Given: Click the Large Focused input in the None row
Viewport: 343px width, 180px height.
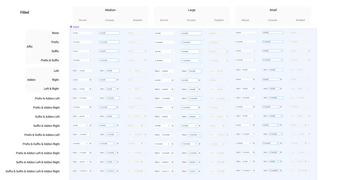Looking at the screenshot, I should click(191, 33).
